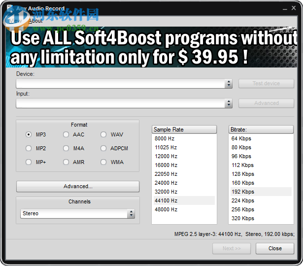
Task: Close the window with the title bar X
Action: (294, 8)
